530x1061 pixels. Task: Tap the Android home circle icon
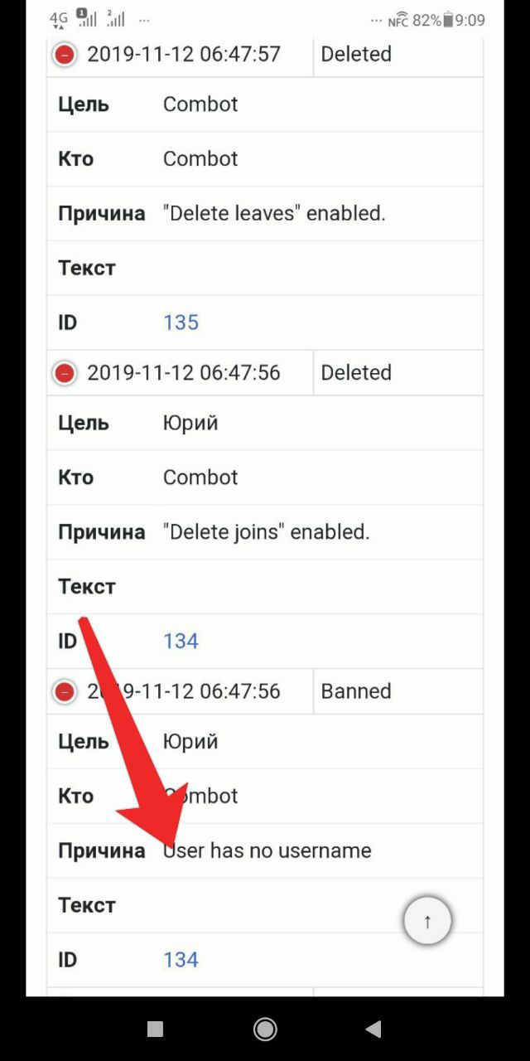[265, 1030]
